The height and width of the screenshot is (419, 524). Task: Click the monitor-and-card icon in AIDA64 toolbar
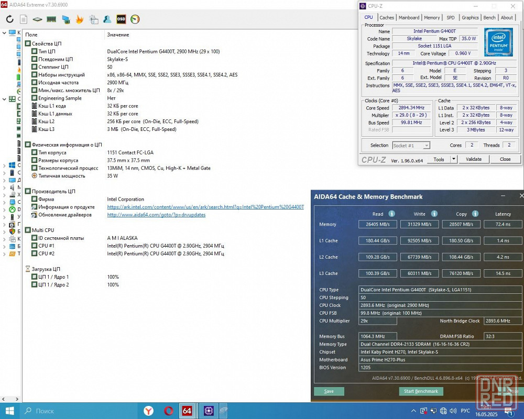point(66,19)
